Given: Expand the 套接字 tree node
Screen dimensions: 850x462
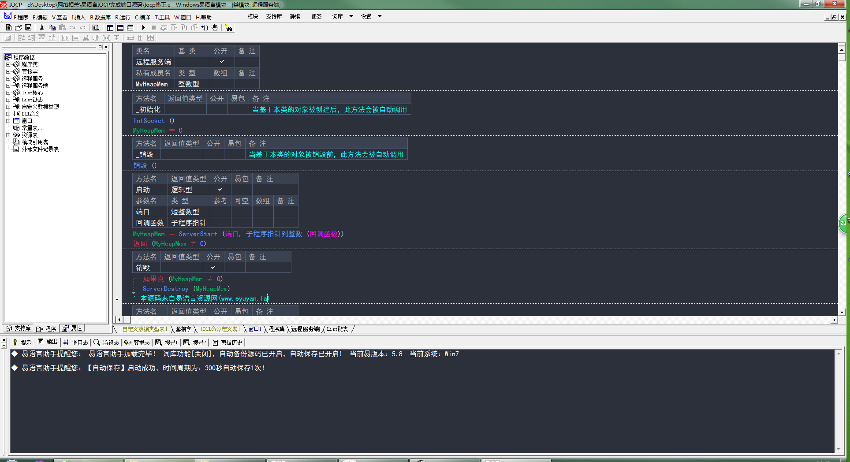Looking at the screenshot, I should 8,71.
